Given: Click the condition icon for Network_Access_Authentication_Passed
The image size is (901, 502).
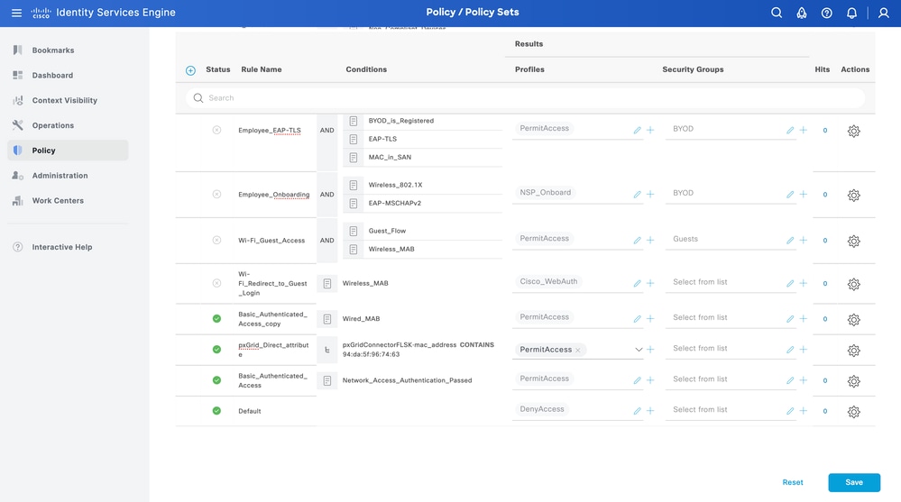Looking at the screenshot, I should (x=327, y=380).
